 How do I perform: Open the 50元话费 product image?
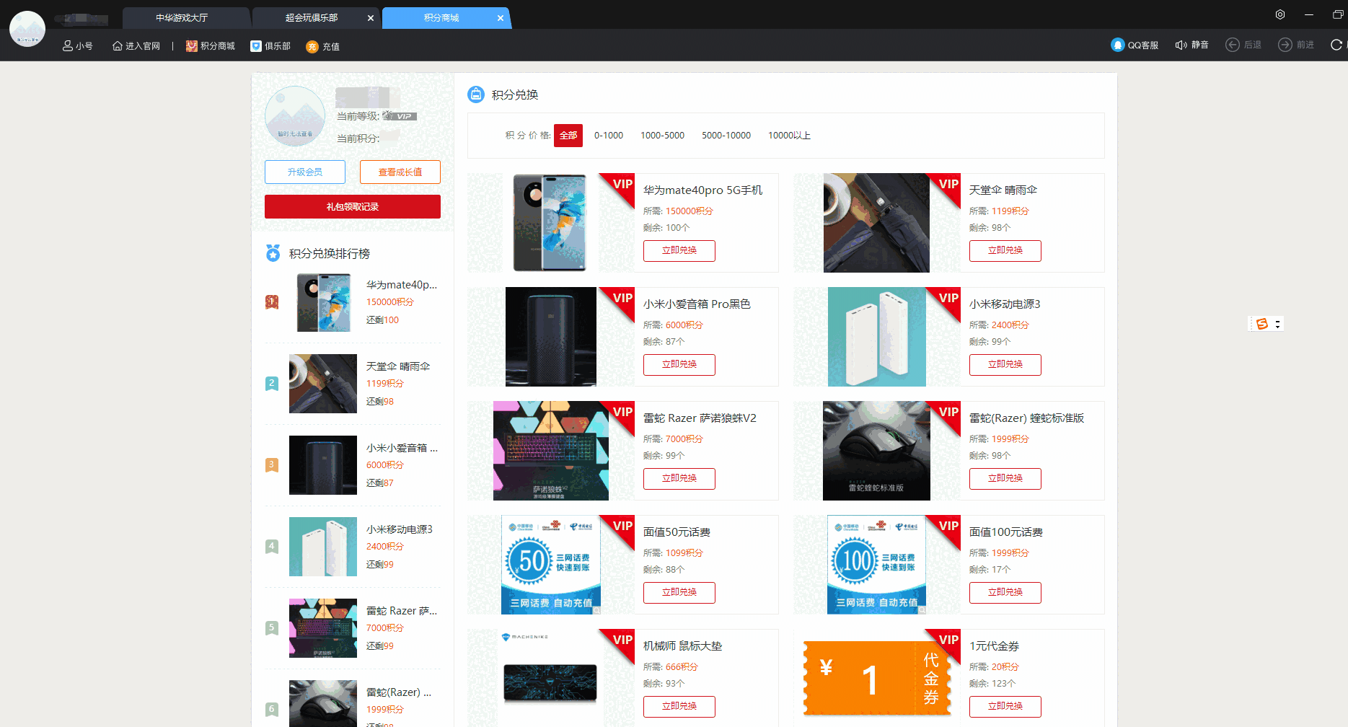click(x=551, y=565)
